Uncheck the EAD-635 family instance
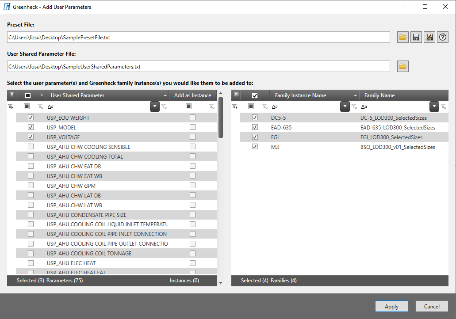 tap(255, 127)
